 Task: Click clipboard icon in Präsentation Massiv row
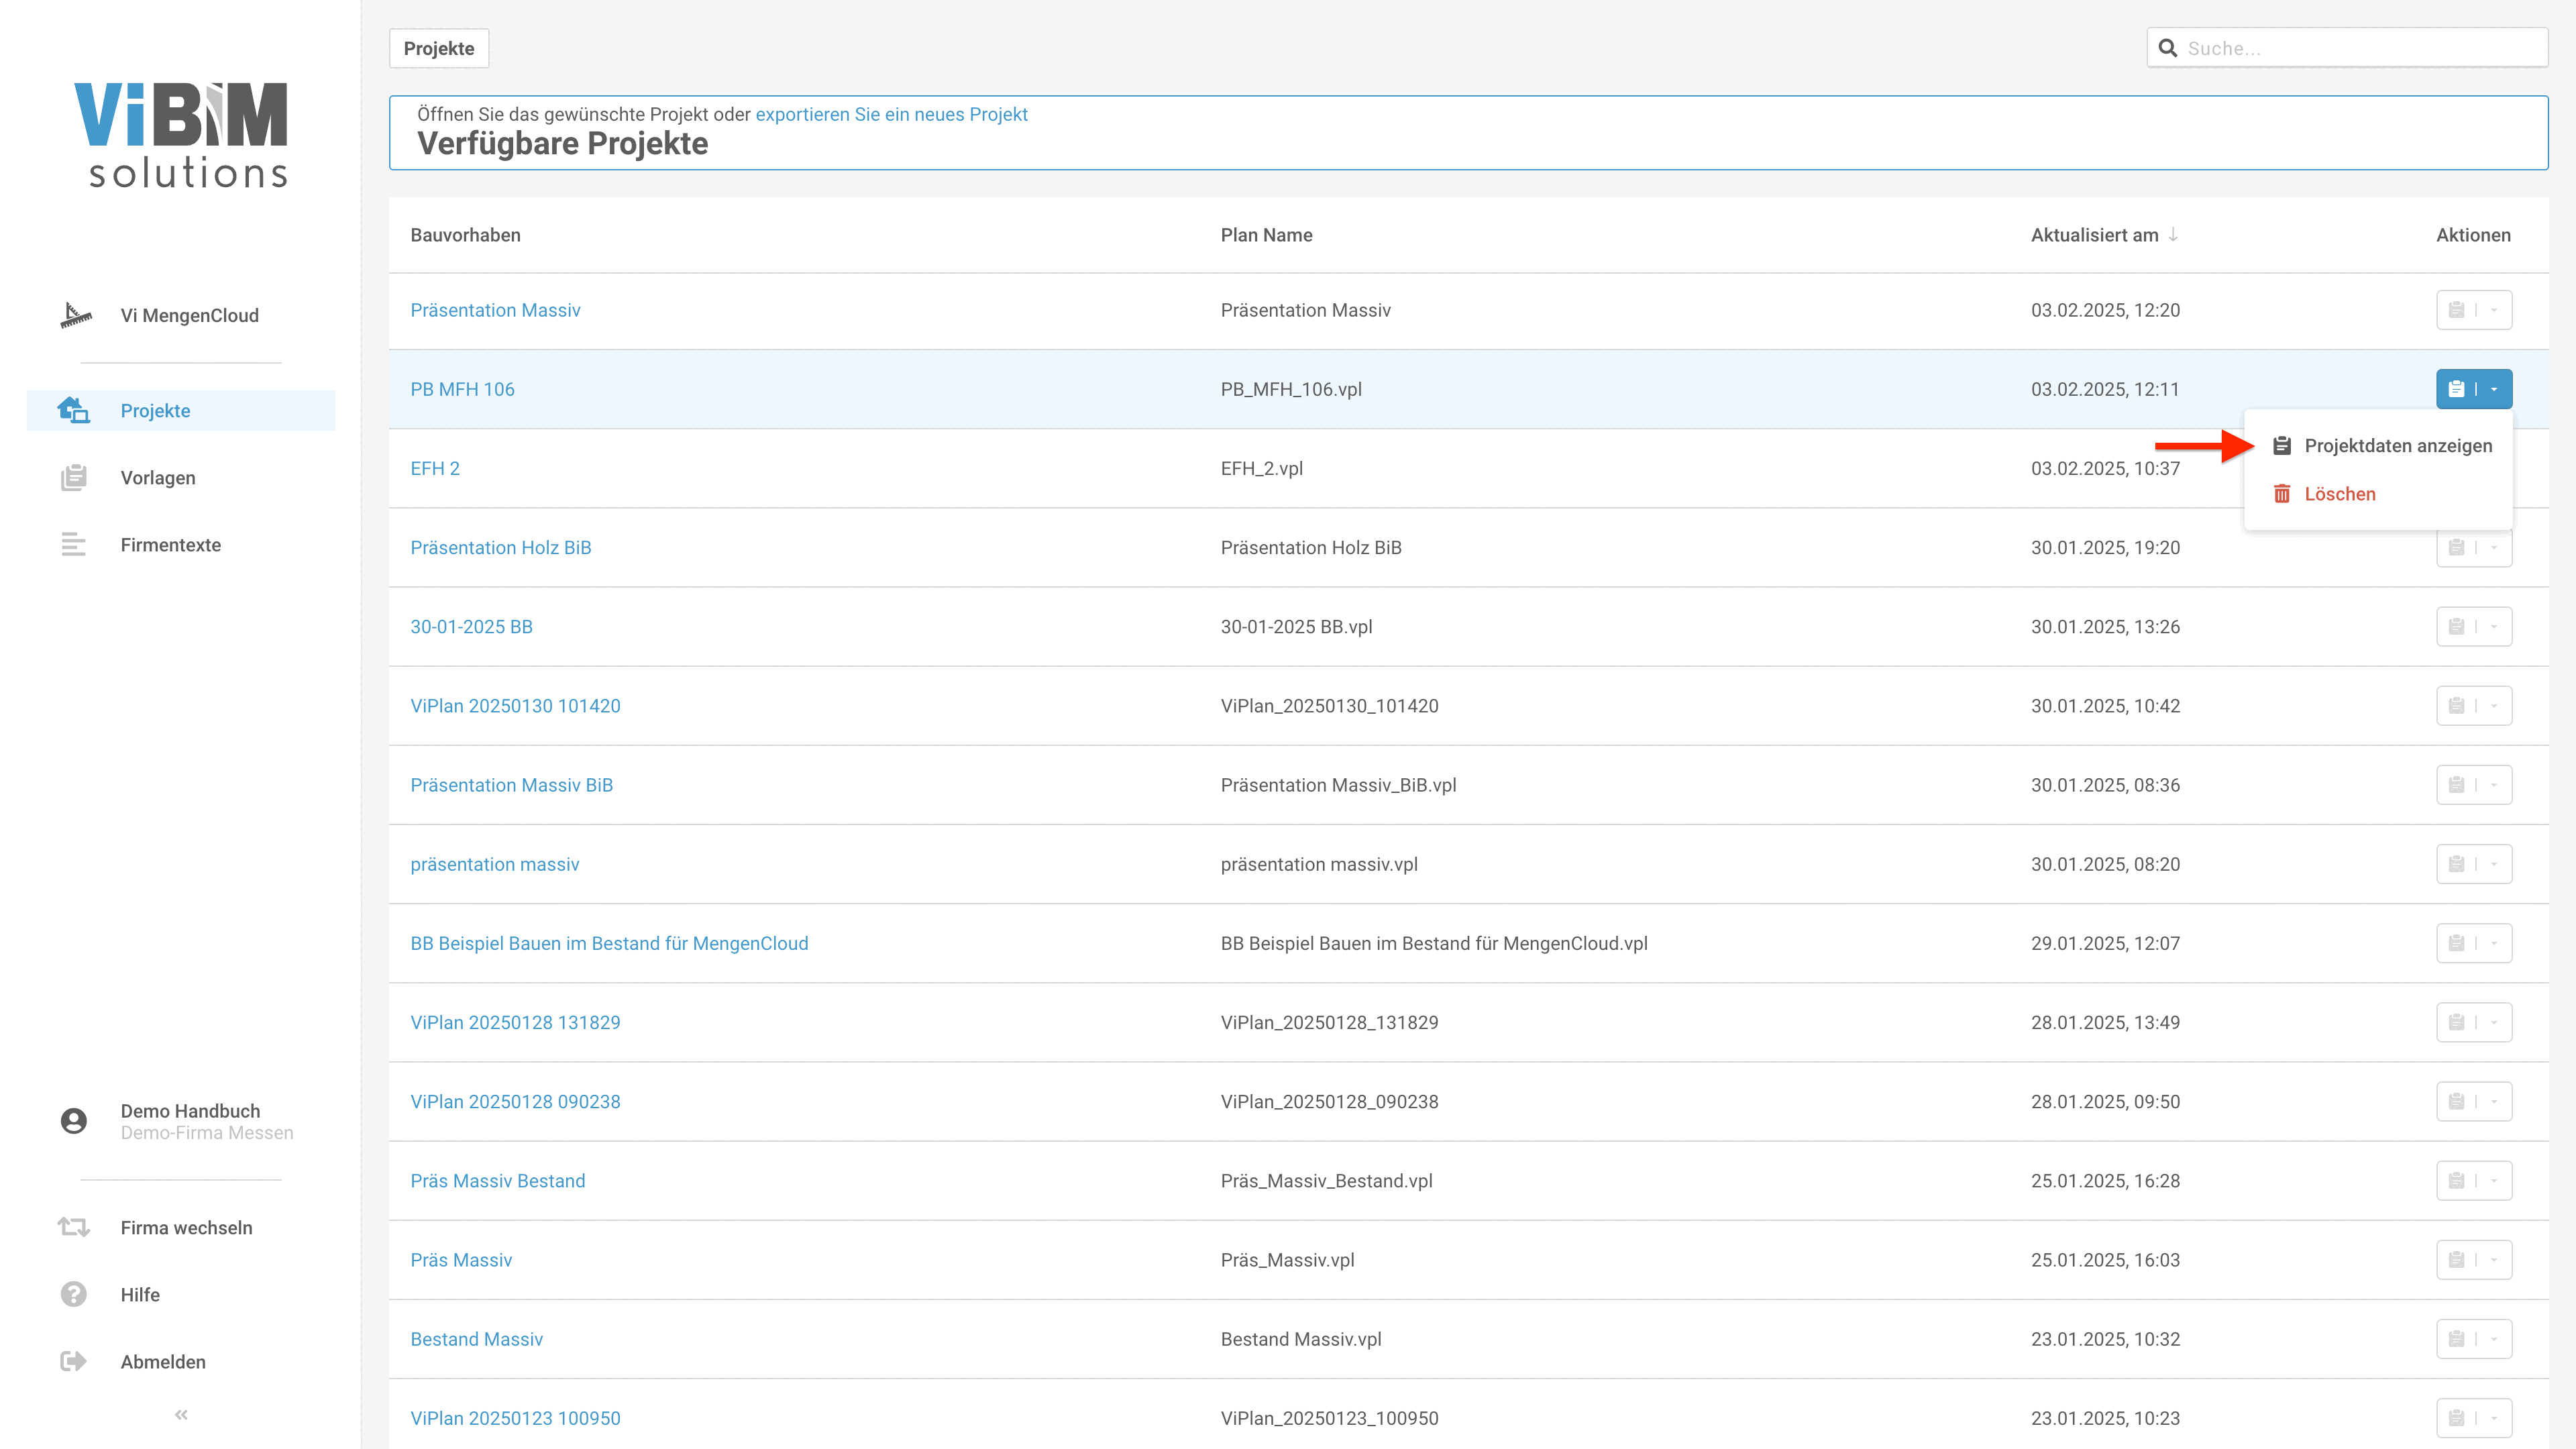2456,310
